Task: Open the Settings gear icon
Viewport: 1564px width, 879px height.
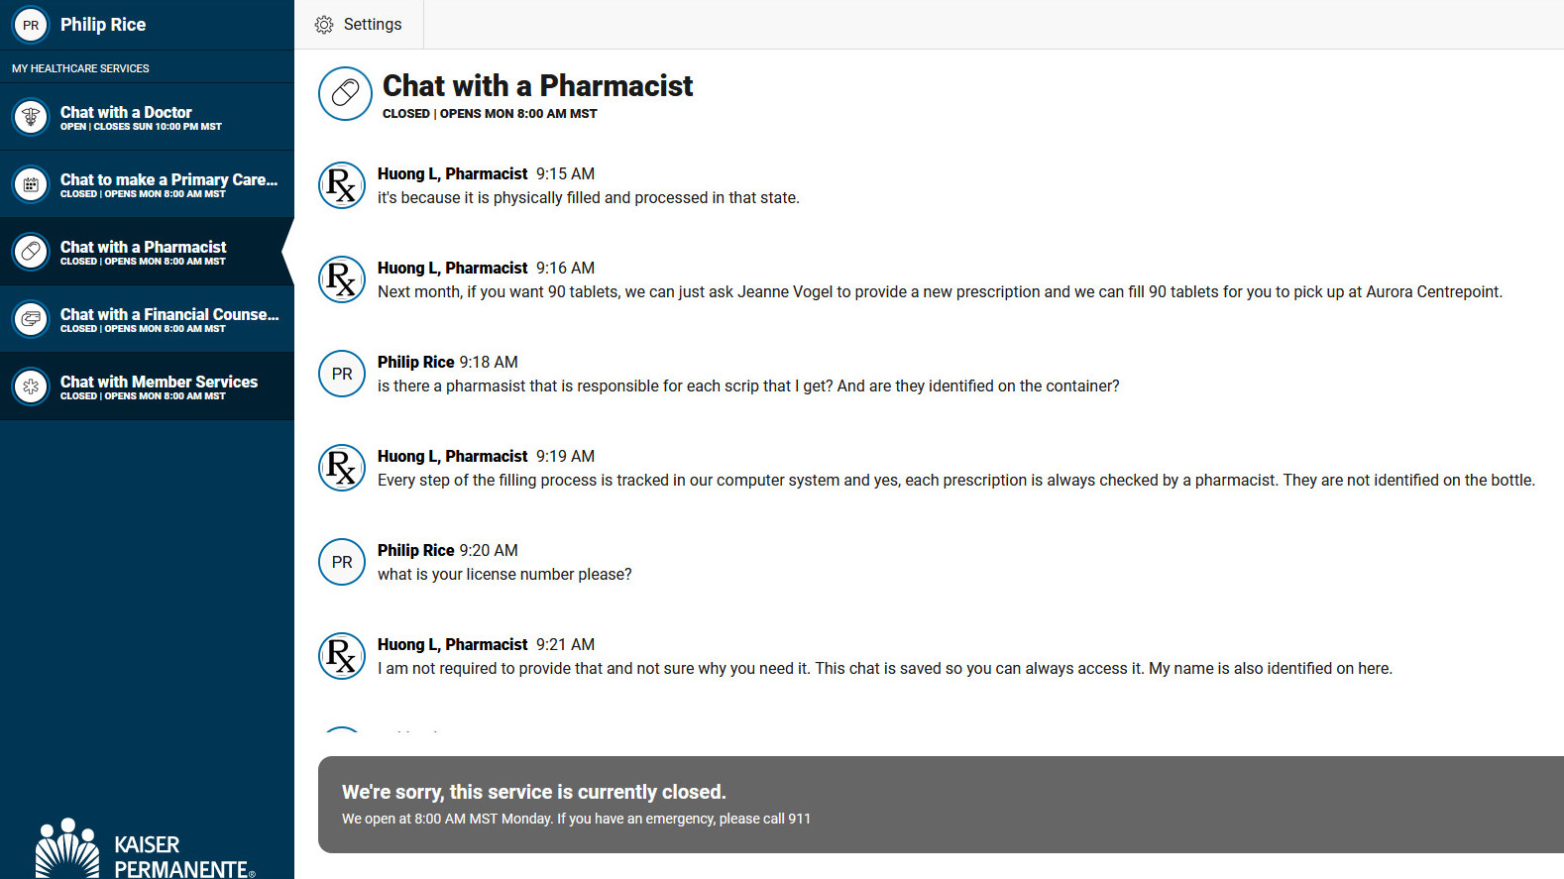Action: (x=324, y=25)
